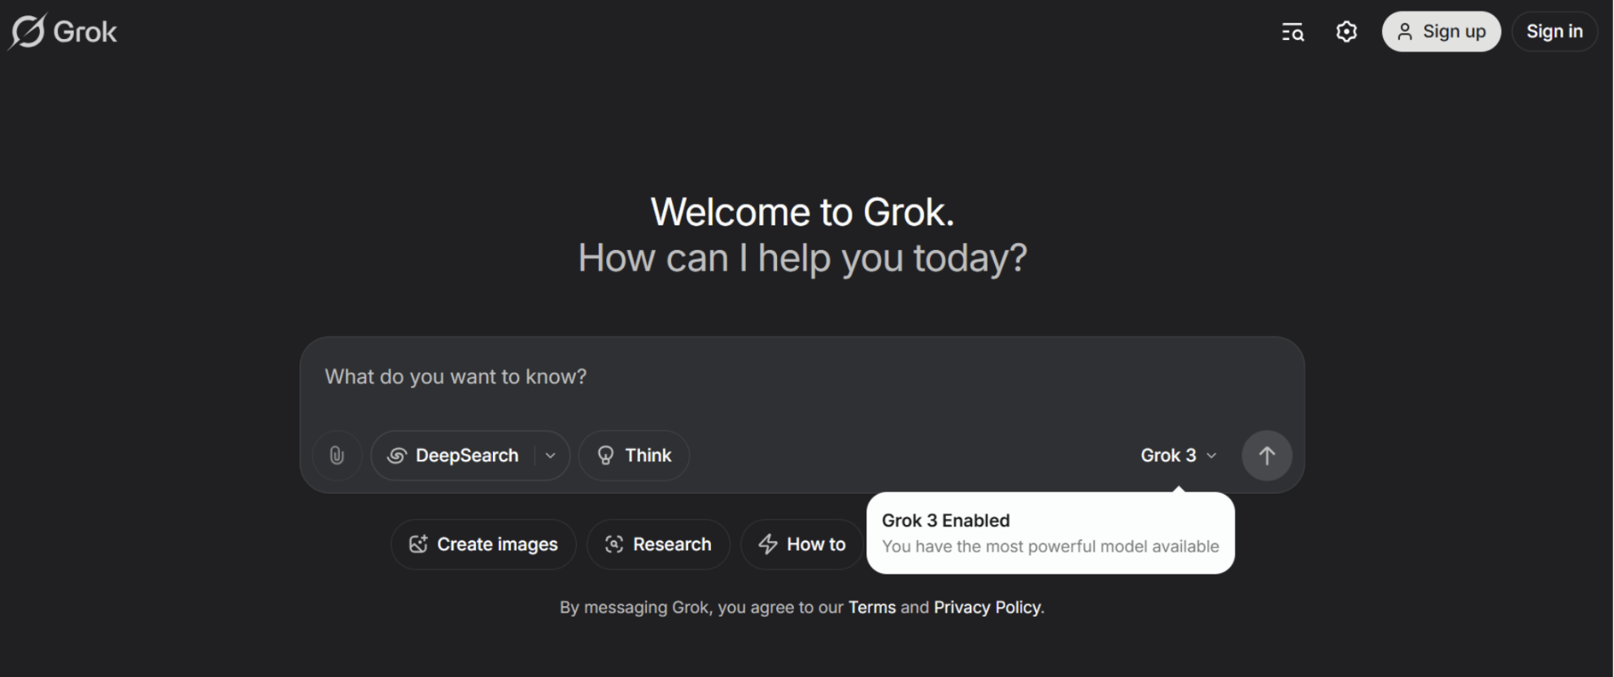The width and height of the screenshot is (1614, 677).
Task: Click the Sign up button
Action: (1441, 32)
